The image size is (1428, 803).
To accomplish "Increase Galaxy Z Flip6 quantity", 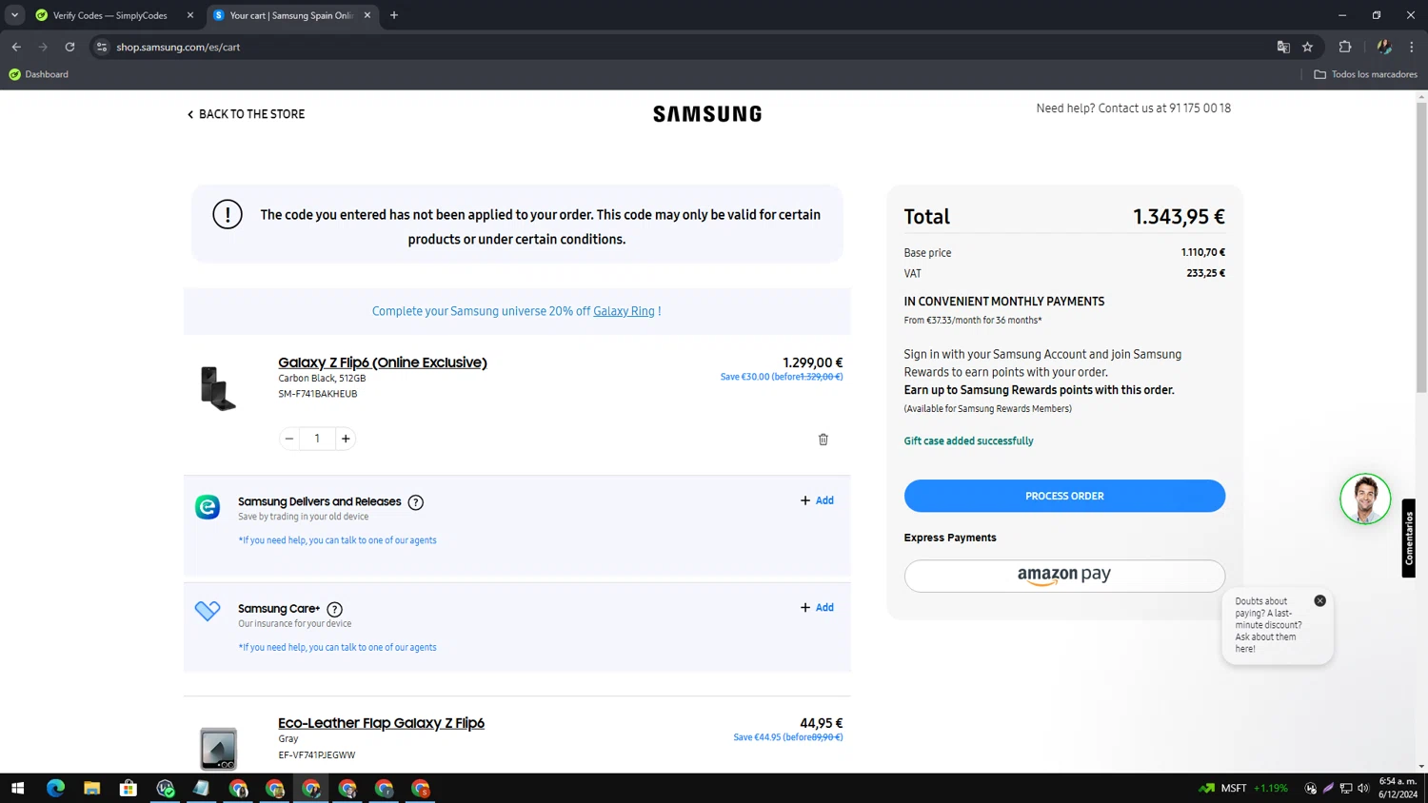I will click(x=346, y=439).
